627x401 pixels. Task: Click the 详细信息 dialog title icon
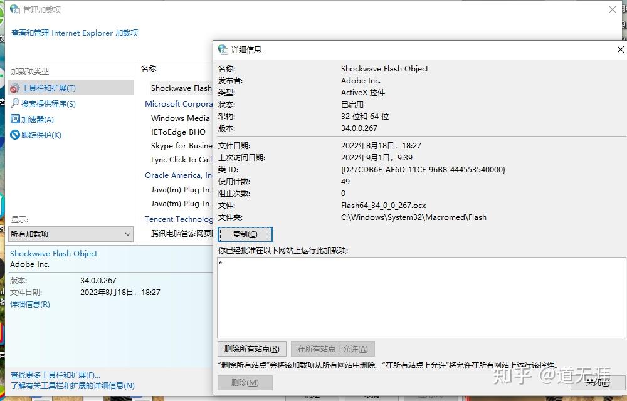pos(223,49)
